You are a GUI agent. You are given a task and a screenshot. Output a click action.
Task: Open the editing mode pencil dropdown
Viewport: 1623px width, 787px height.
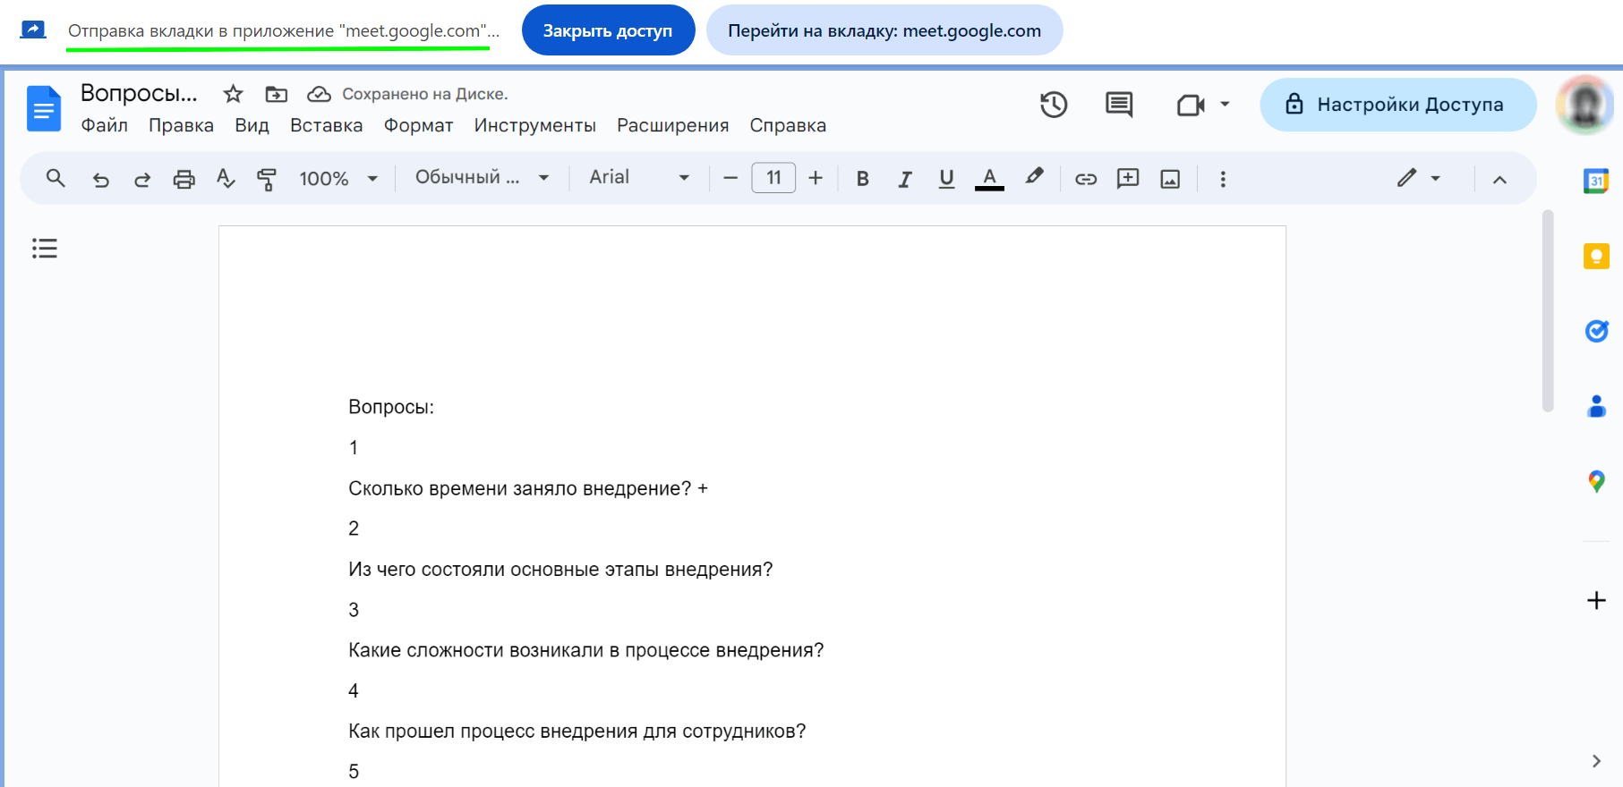click(x=1419, y=178)
